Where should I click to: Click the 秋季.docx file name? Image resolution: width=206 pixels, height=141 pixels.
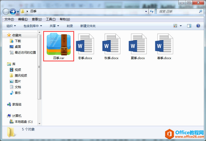tap(111, 58)
